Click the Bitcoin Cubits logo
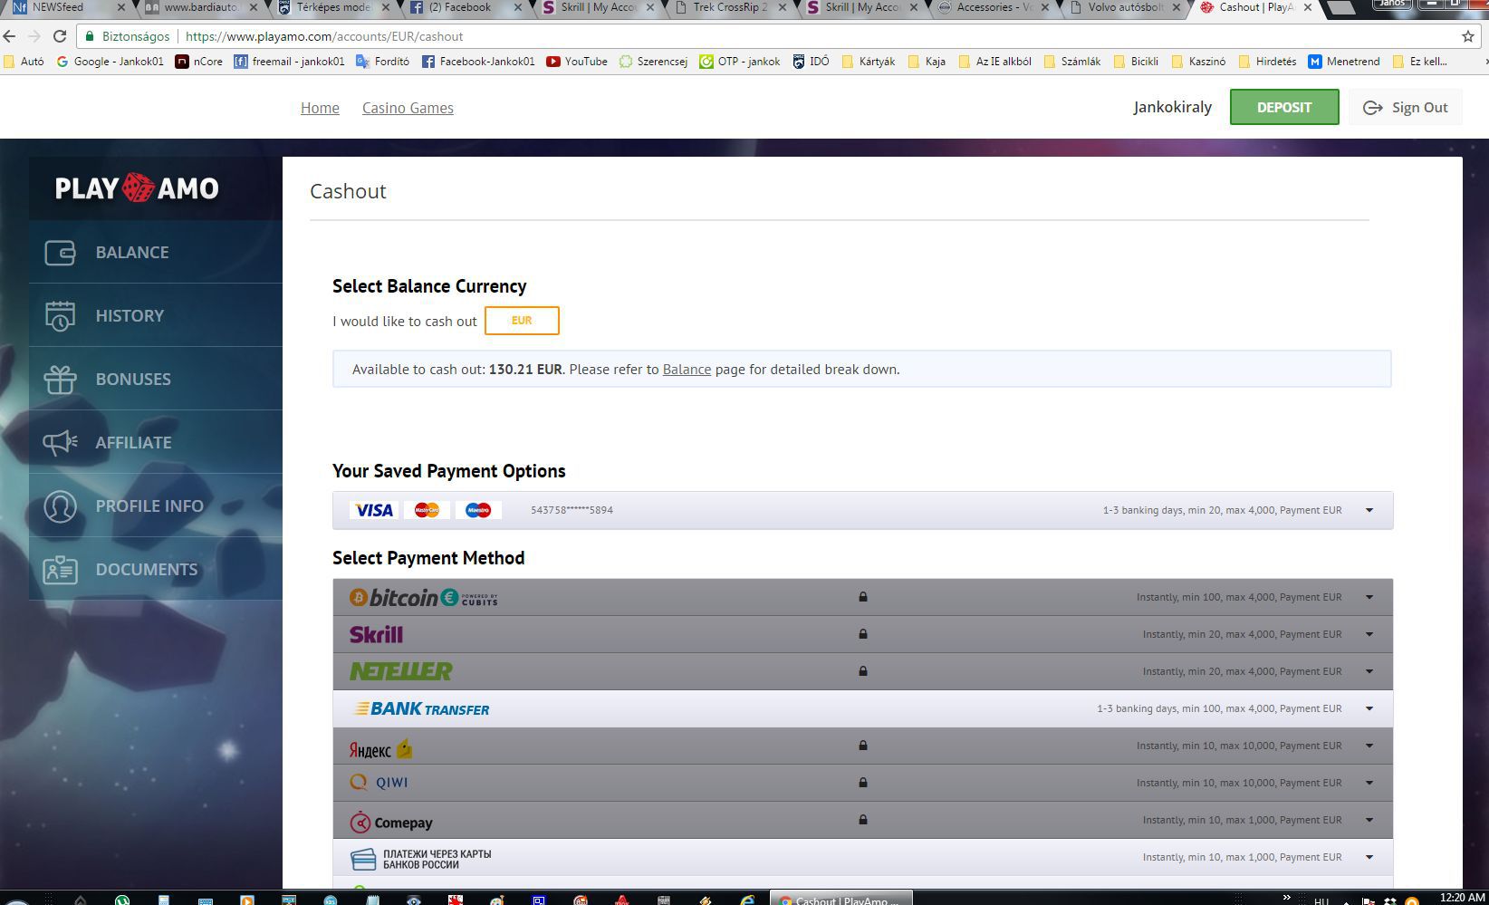1489x905 pixels. [x=423, y=598]
